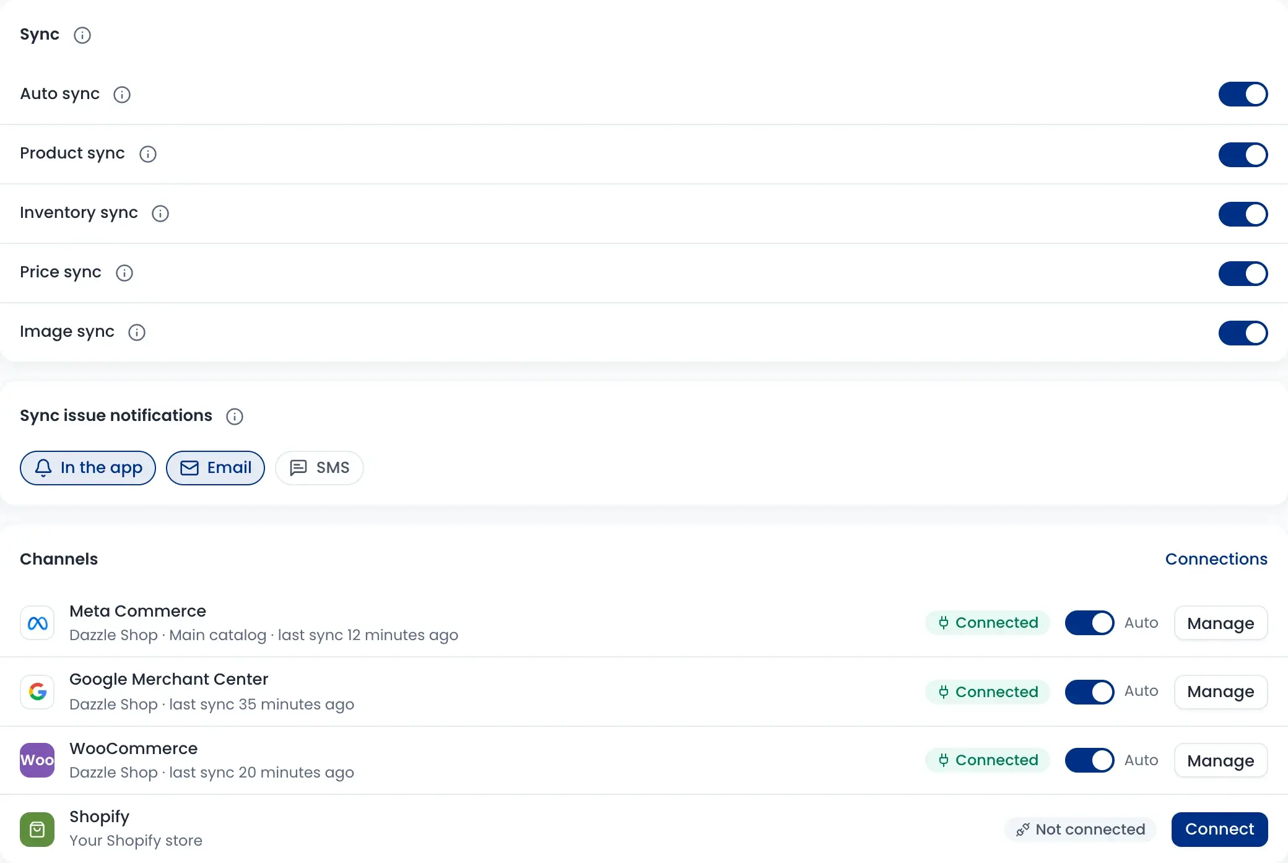Image resolution: width=1288 pixels, height=863 pixels.
Task: Click the Image sync info icon
Action: pyautogui.click(x=137, y=332)
